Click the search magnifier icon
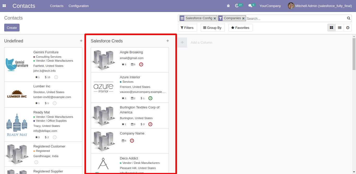 (x=349, y=18)
